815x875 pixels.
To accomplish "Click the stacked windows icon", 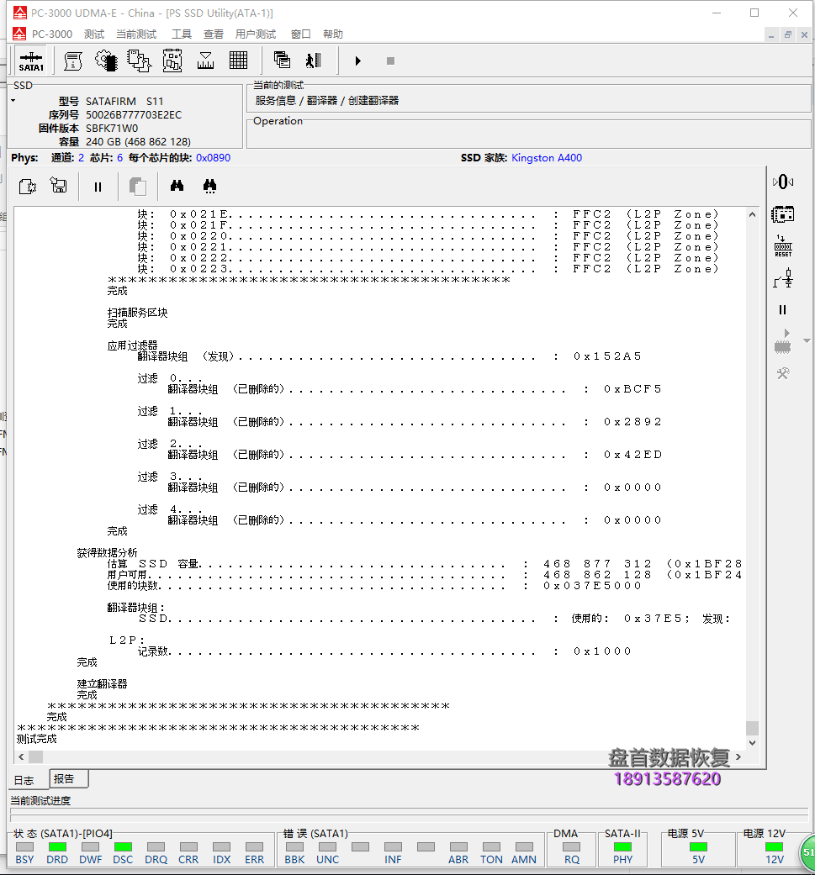I will pos(282,60).
